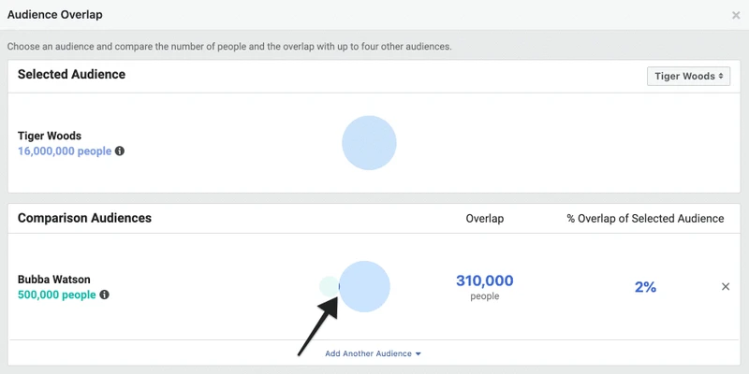Click the 16,000,000 people audience count
The height and width of the screenshot is (374, 749).
(65, 151)
